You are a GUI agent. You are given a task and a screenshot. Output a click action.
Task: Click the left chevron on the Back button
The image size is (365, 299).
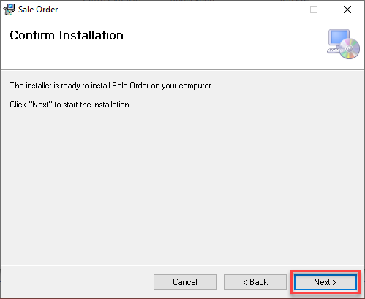tap(245, 283)
